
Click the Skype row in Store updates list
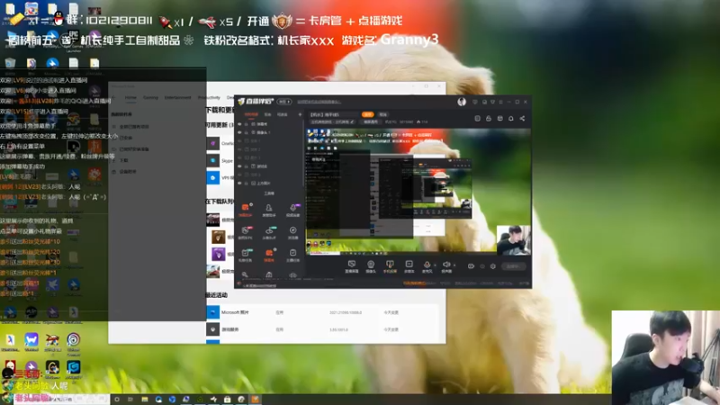click(x=220, y=161)
